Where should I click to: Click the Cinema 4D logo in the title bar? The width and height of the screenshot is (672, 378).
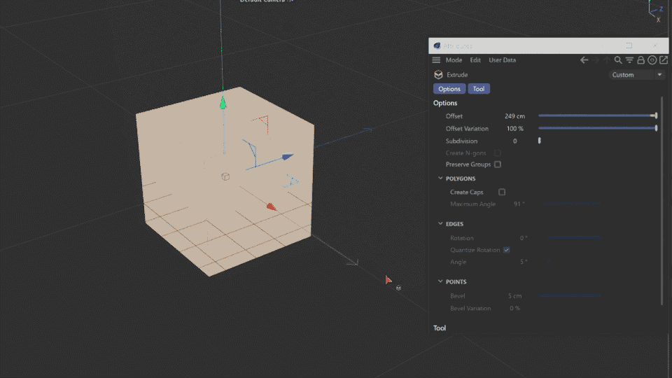pos(437,45)
